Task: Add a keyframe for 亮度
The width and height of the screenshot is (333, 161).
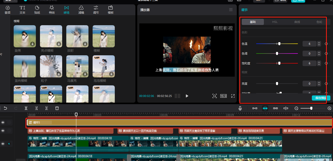Action: (x=326, y=84)
